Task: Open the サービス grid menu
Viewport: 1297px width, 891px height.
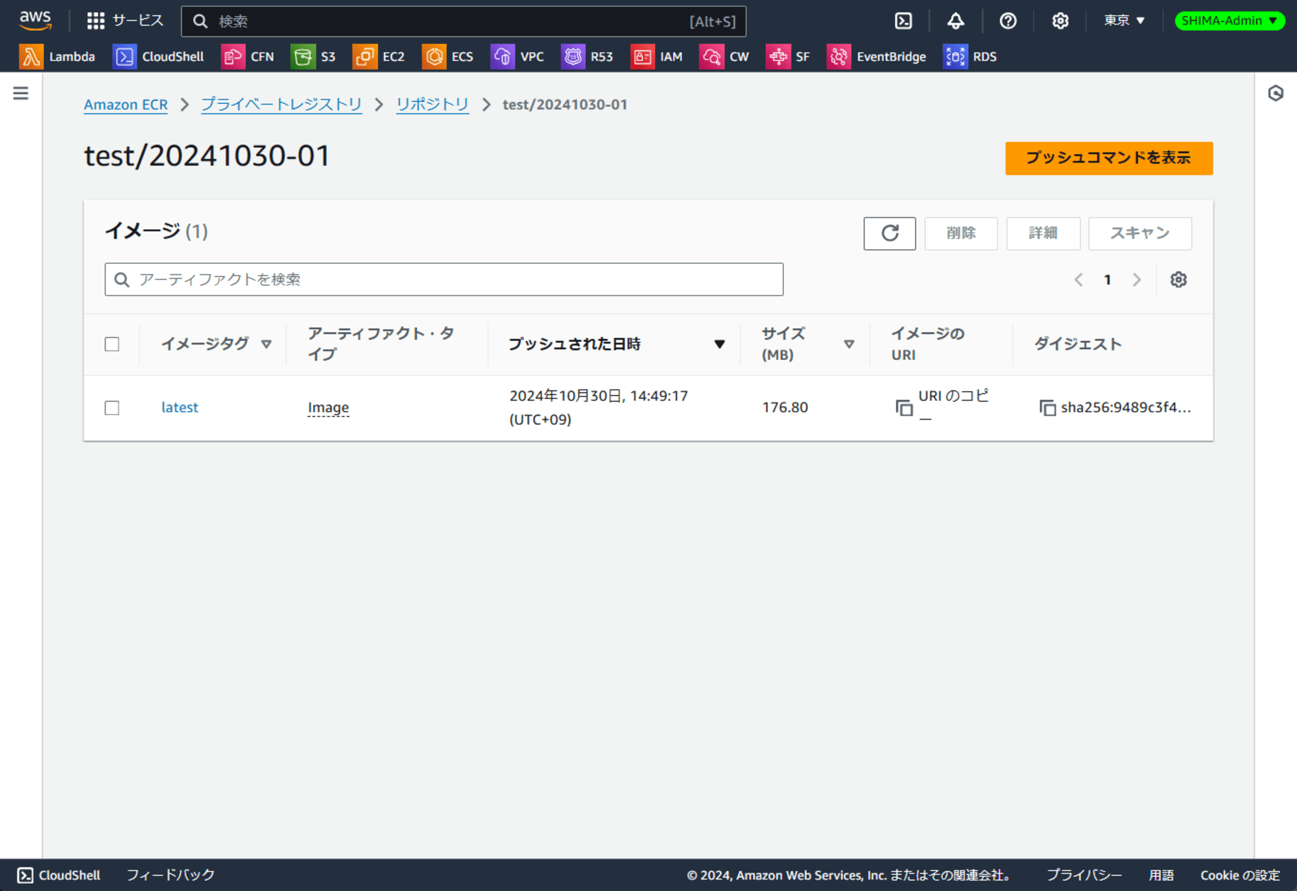Action: coord(125,21)
